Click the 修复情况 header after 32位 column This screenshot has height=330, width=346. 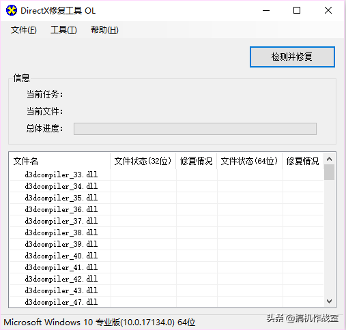[197, 161]
